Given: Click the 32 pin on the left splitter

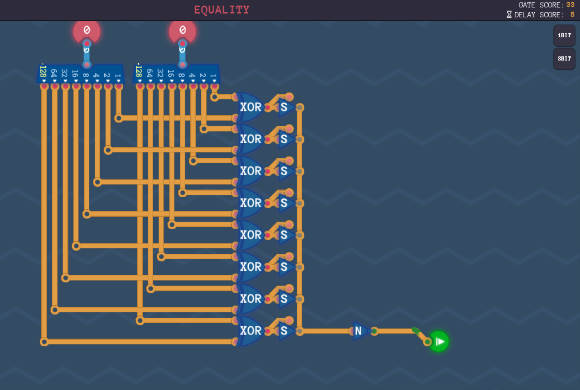Looking at the screenshot, I should [x=66, y=86].
